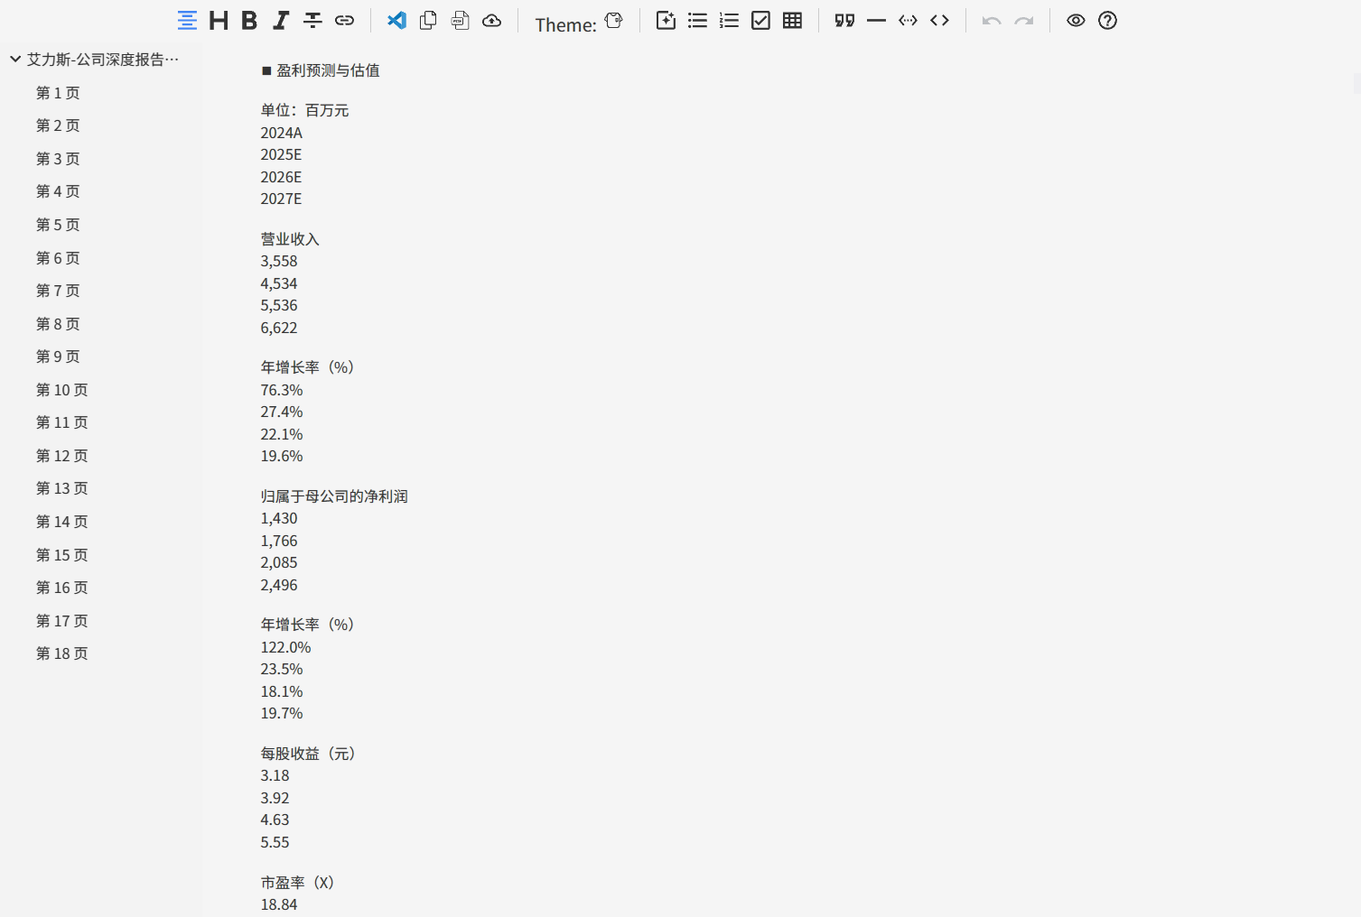Select 第 18 页 in outline
1361x917 pixels.
62,653
